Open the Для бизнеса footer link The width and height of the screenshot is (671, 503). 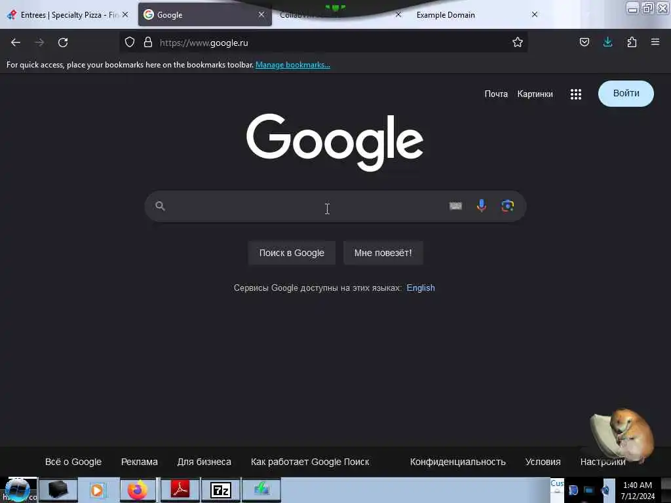[204, 462]
